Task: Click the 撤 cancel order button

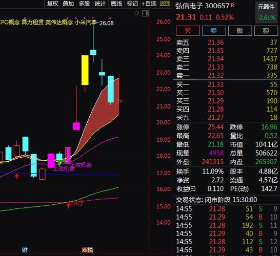Action: coord(240,31)
